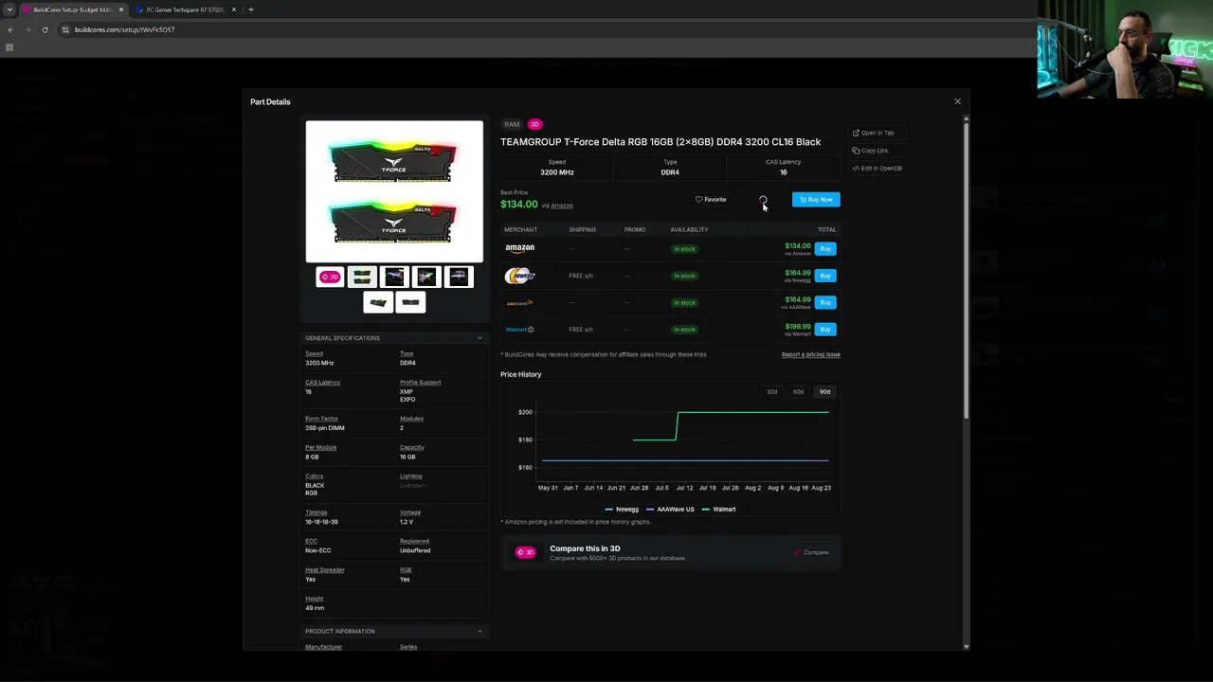
Task: Click the main RAM product image
Action: [394, 191]
